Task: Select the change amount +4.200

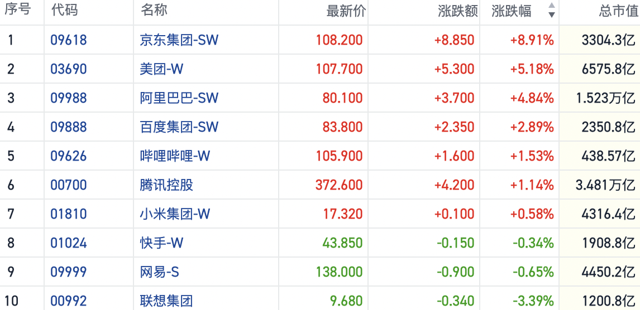Action: [x=454, y=185]
